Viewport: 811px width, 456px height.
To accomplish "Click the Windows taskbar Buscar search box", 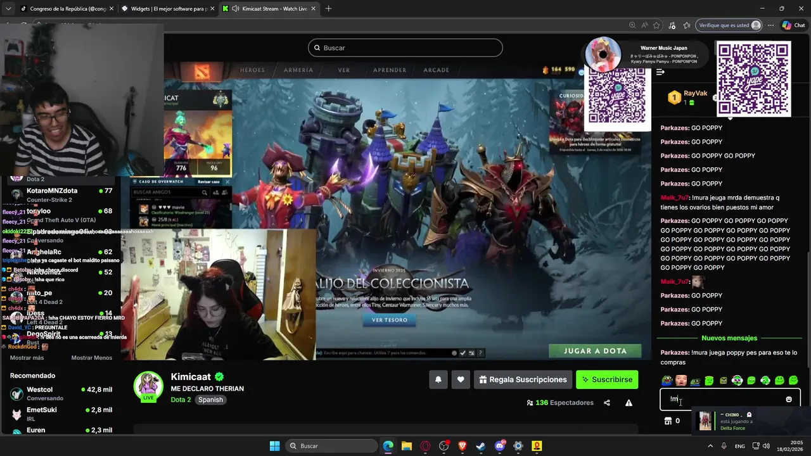I will click(331, 446).
